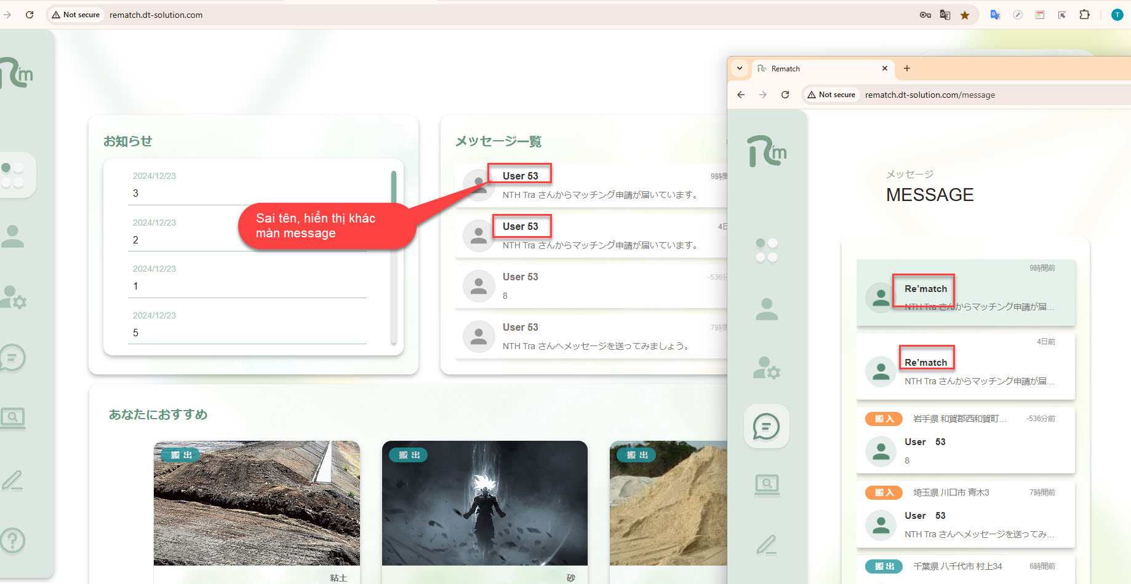1131x584 pixels.
Task: Open user settings gear icon in right sidebar
Action: point(766,368)
